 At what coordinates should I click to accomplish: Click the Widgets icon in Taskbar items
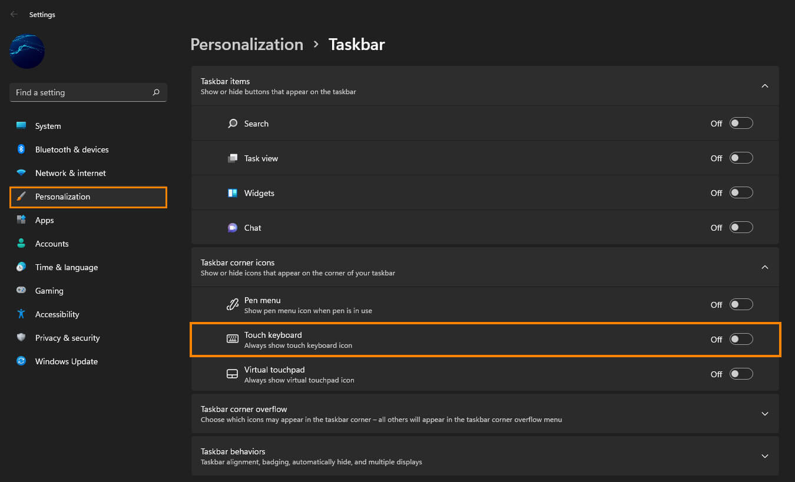pyautogui.click(x=233, y=193)
